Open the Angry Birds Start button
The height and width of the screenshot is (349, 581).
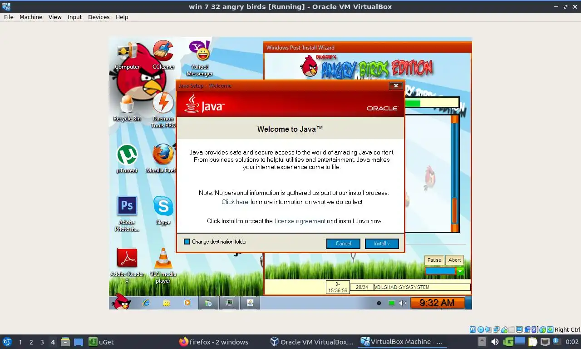click(x=121, y=302)
